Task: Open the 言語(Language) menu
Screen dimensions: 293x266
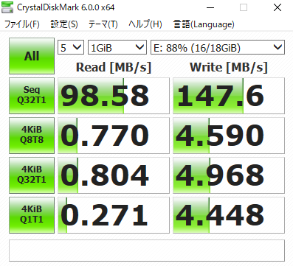Action: 204,24
